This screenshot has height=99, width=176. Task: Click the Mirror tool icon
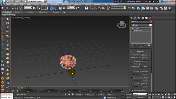129,8
